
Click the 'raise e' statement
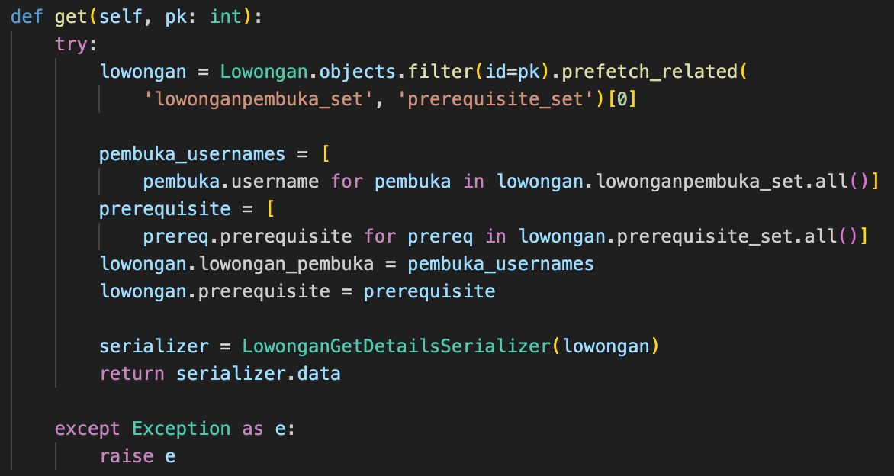tap(137, 455)
